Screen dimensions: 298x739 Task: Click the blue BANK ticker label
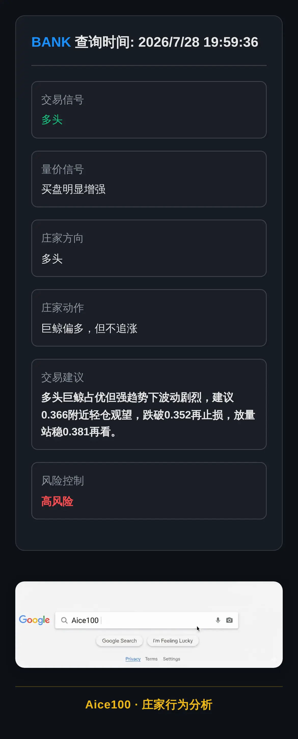51,42
